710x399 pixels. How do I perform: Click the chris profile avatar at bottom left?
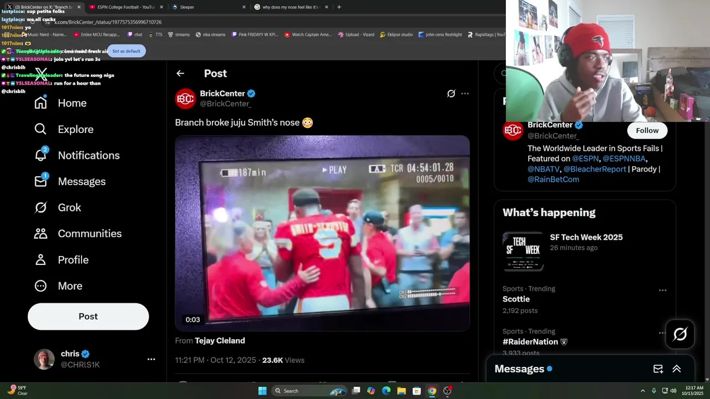click(44, 359)
